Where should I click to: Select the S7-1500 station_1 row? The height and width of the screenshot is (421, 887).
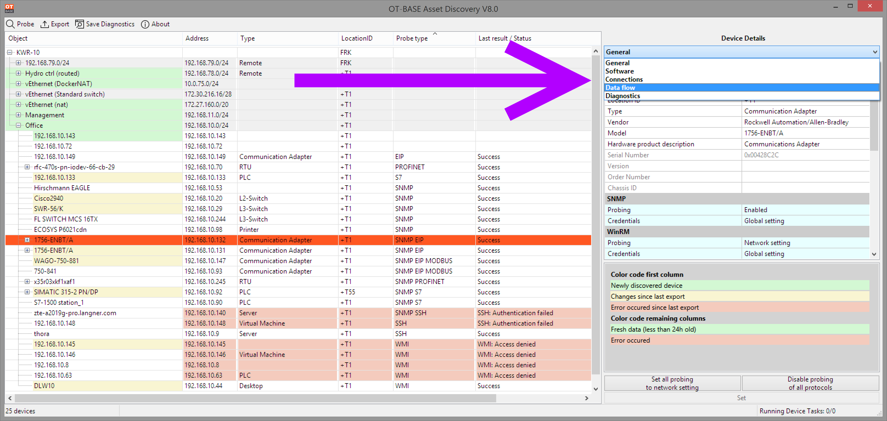click(x=298, y=302)
